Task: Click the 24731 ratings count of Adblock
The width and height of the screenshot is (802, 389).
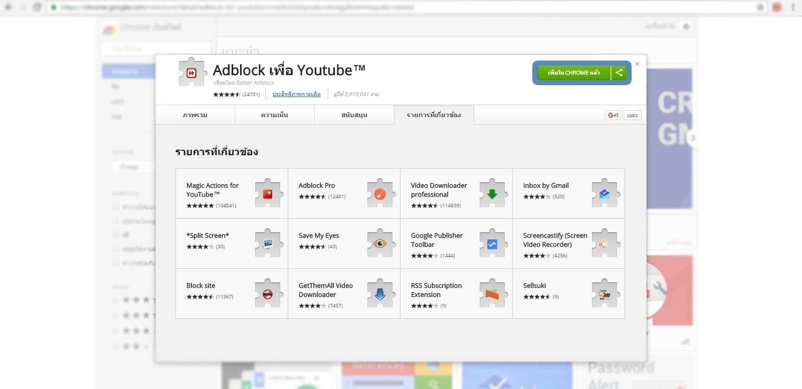Action: pyautogui.click(x=251, y=94)
